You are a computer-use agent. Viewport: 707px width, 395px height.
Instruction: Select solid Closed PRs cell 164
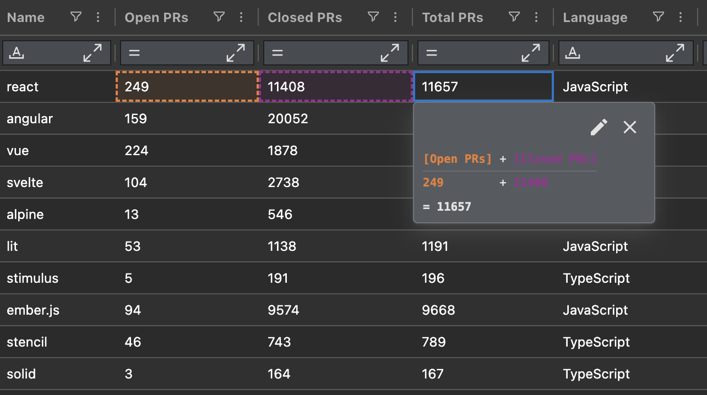(x=335, y=374)
